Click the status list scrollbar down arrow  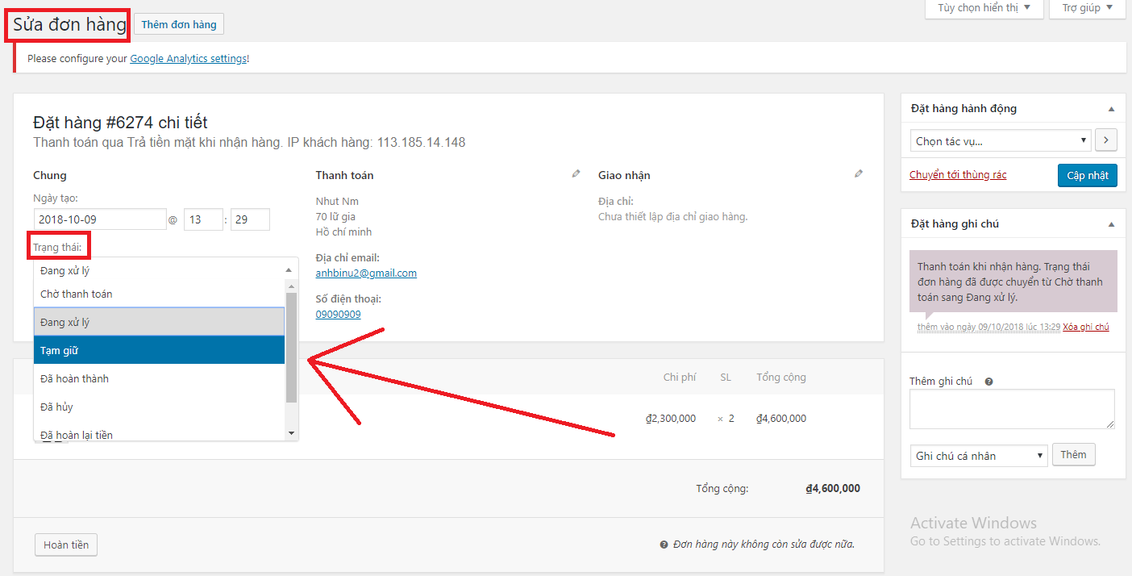(292, 433)
